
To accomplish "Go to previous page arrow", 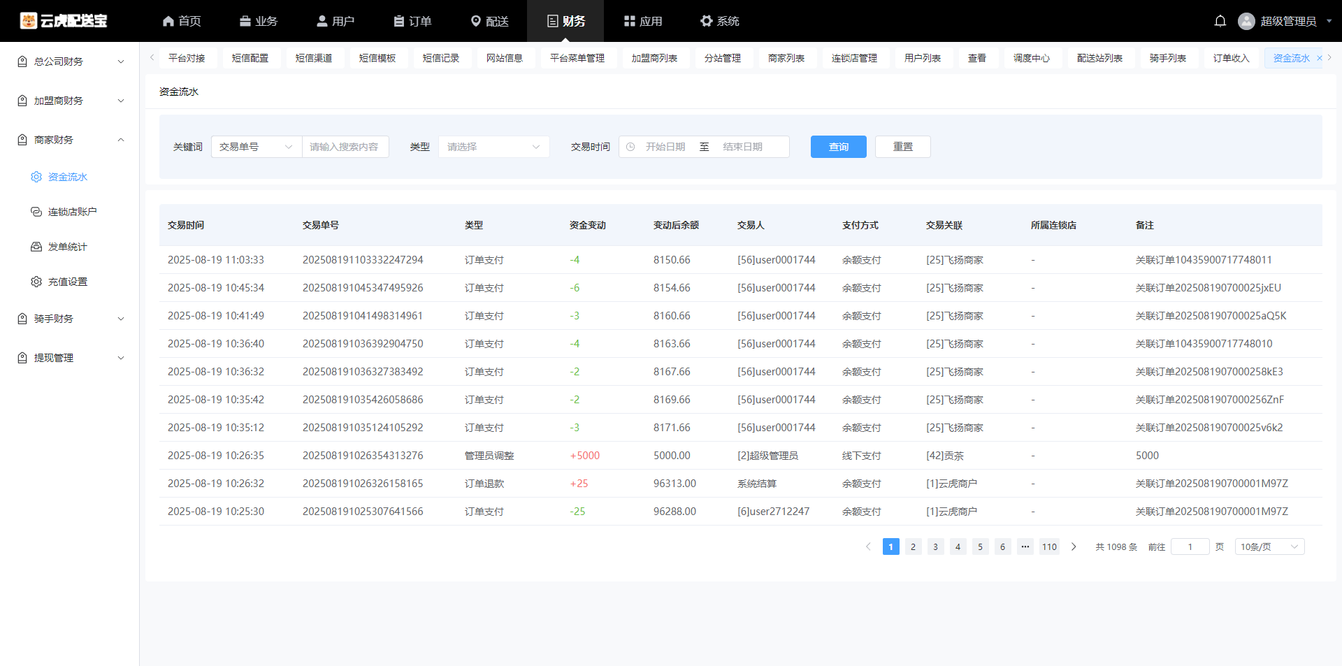I will click(x=868, y=546).
